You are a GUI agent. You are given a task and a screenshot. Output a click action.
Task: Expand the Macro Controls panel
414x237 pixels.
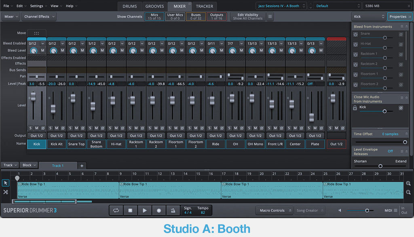pyautogui.click(x=275, y=210)
